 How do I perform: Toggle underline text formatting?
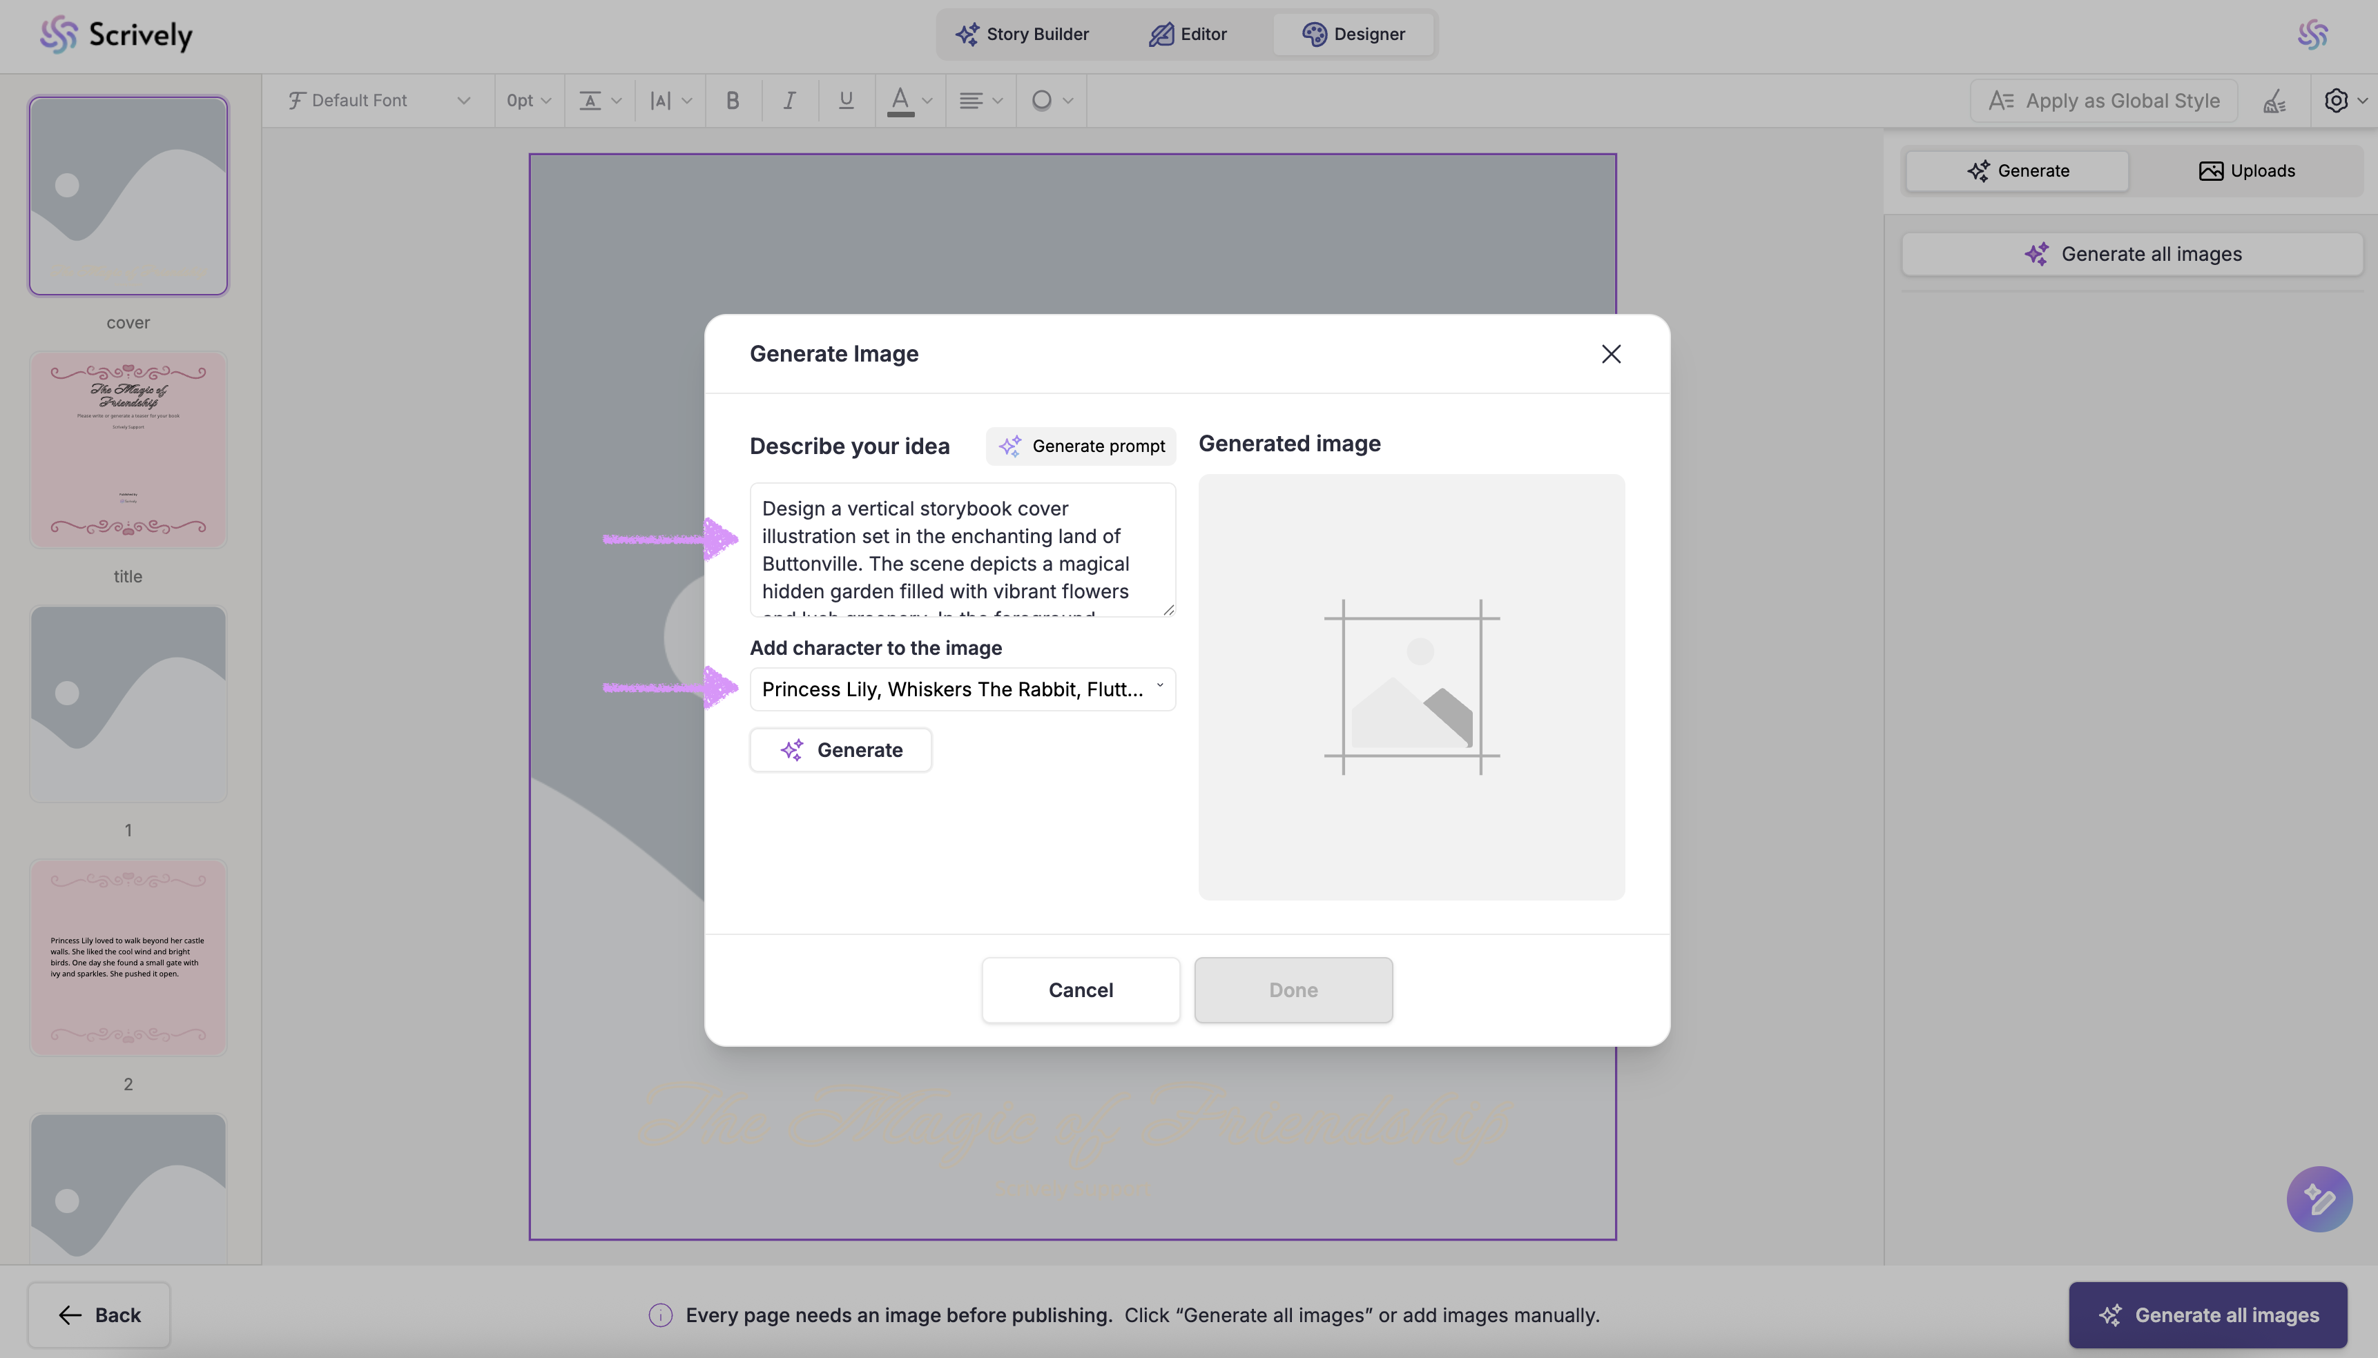(x=846, y=101)
